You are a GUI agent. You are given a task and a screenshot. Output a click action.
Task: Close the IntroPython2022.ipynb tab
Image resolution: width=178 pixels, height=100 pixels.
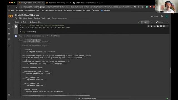pyautogui.click(x=43, y=3)
